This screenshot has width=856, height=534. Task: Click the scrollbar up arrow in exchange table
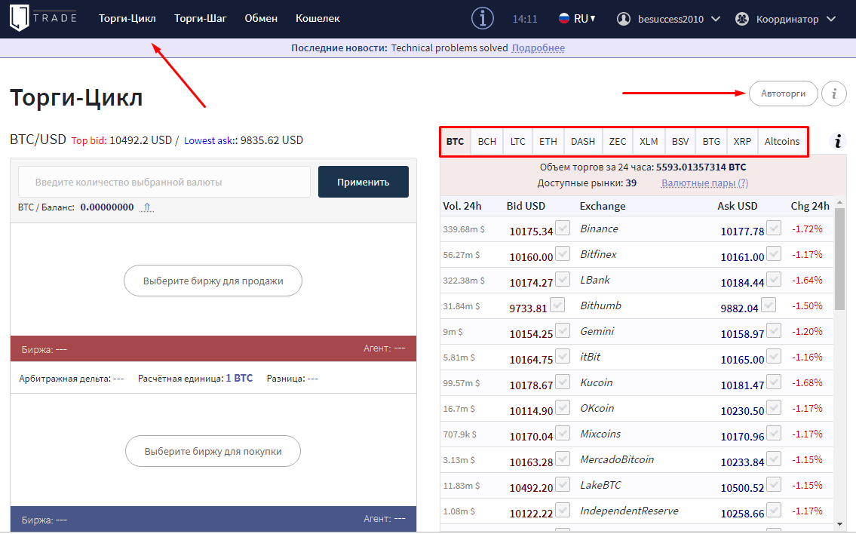pos(840,202)
